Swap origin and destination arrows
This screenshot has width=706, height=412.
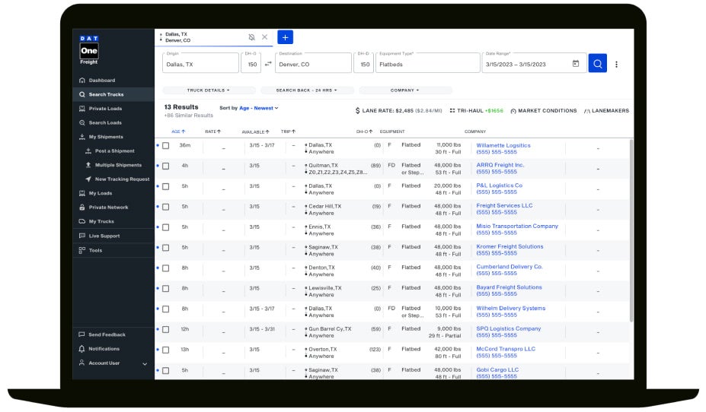(268, 64)
